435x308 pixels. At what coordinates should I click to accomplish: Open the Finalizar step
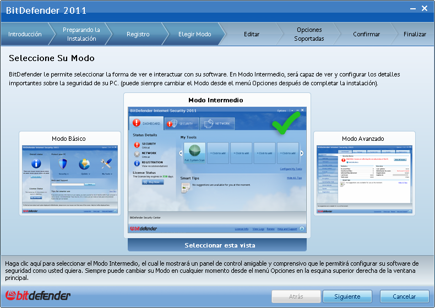pyautogui.click(x=415, y=34)
